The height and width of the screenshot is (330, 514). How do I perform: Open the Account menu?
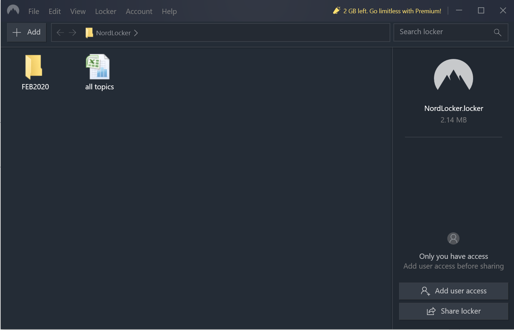tap(139, 12)
